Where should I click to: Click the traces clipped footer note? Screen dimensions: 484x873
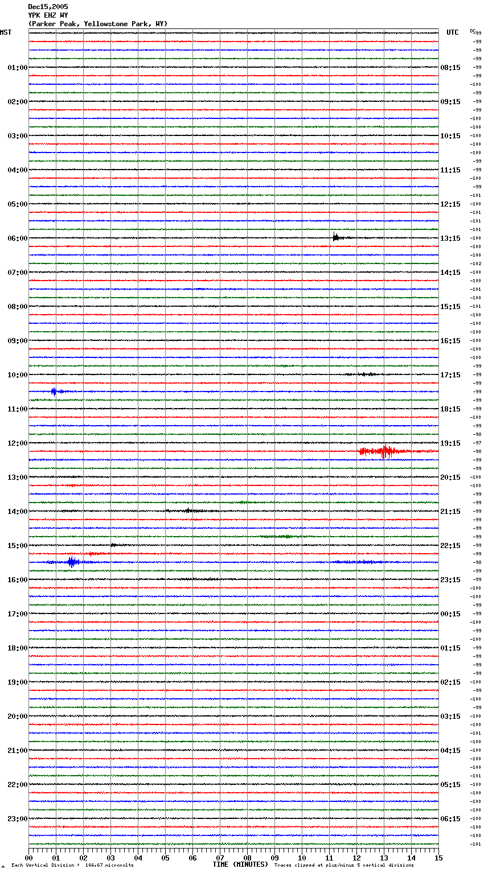click(344, 865)
